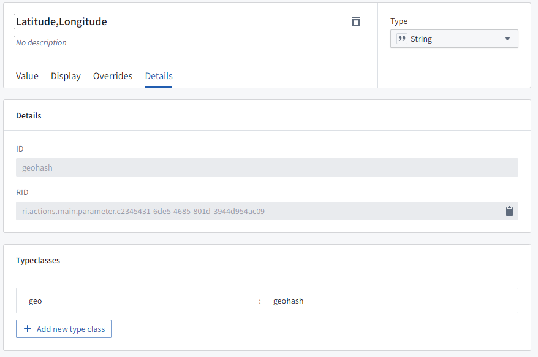
Task: Click the Typeclasses section header
Action: [x=38, y=259]
